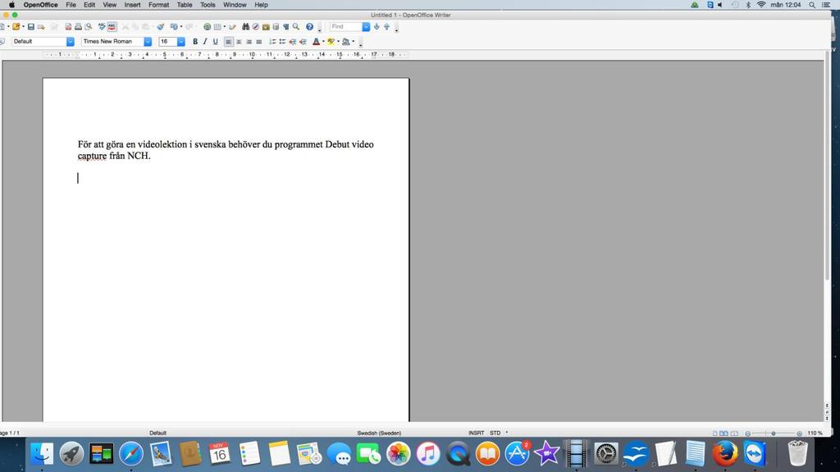Viewport: 840px width, 472px height.
Task: Click Find Previous up arrow
Action: (387, 27)
